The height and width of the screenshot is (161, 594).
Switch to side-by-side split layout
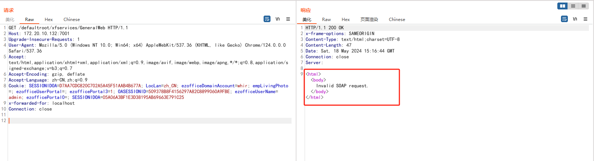[562, 6]
